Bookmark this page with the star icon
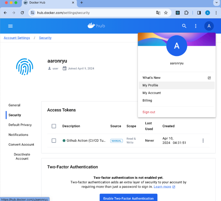This screenshot has width=221, height=201. click(x=166, y=13)
